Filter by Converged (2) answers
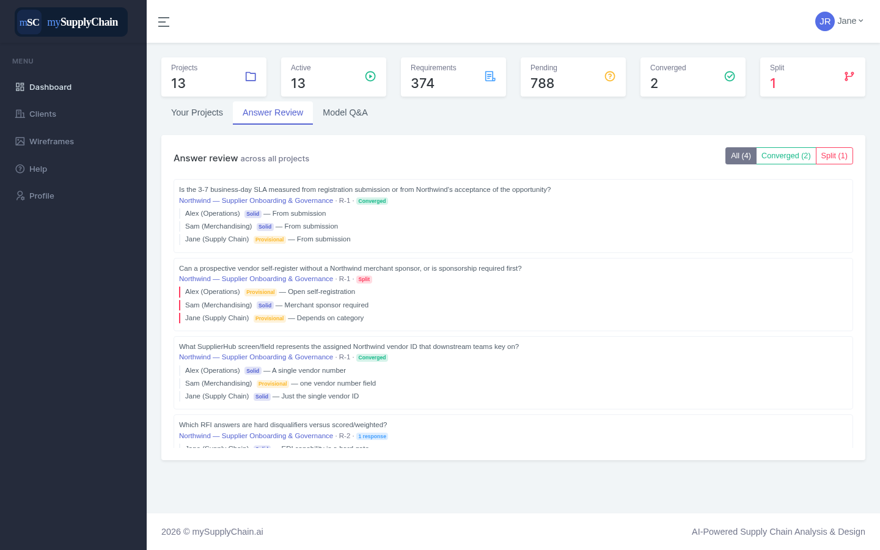Image resolution: width=880 pixels, height=550 pixels. [x=786, y=156]
